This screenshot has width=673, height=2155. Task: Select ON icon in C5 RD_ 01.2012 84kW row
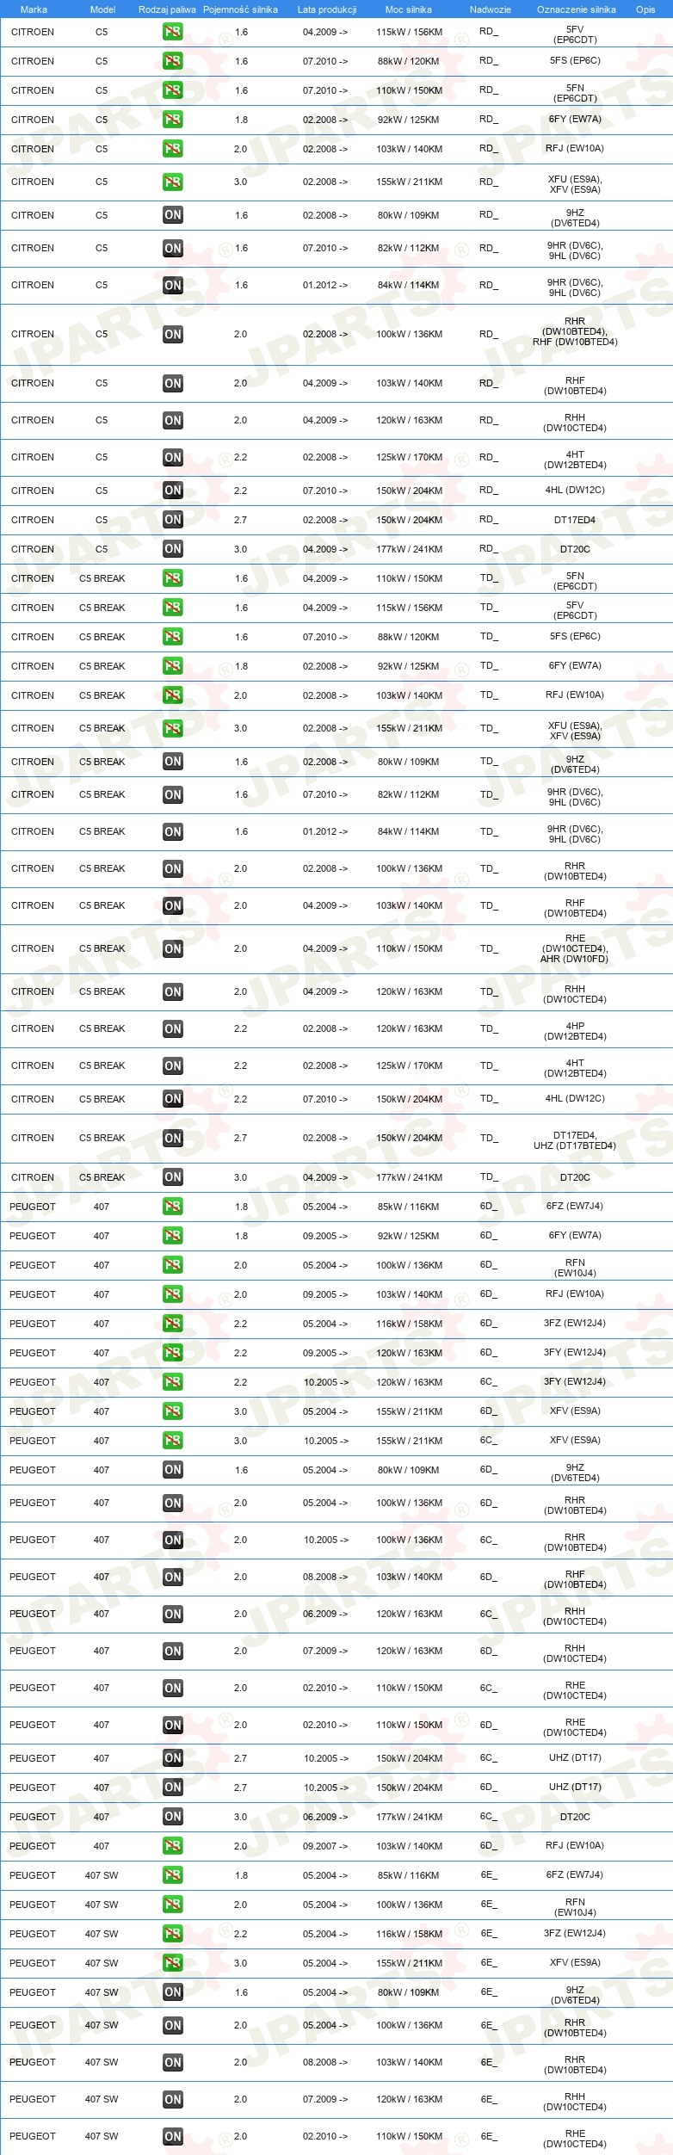(x=173, y=285)
